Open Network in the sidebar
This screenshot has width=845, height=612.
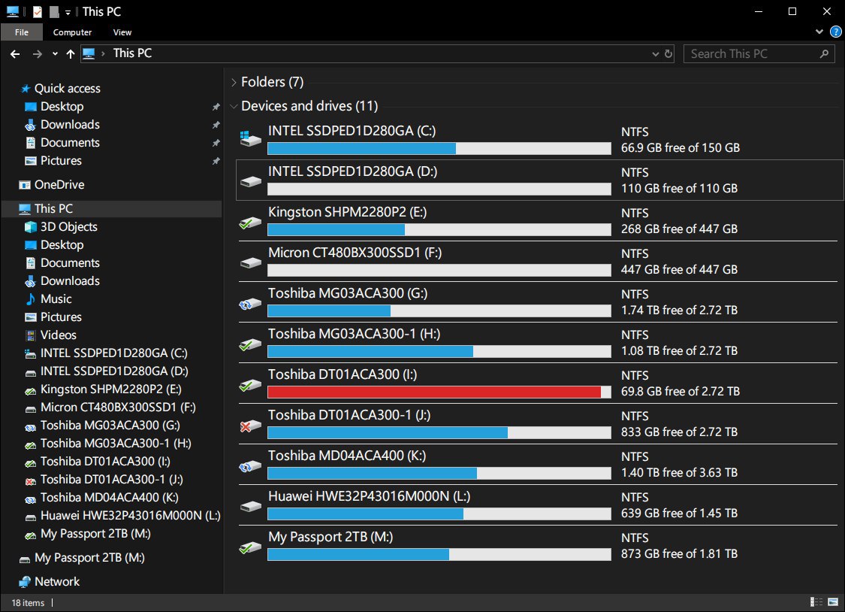coord(57,582)
